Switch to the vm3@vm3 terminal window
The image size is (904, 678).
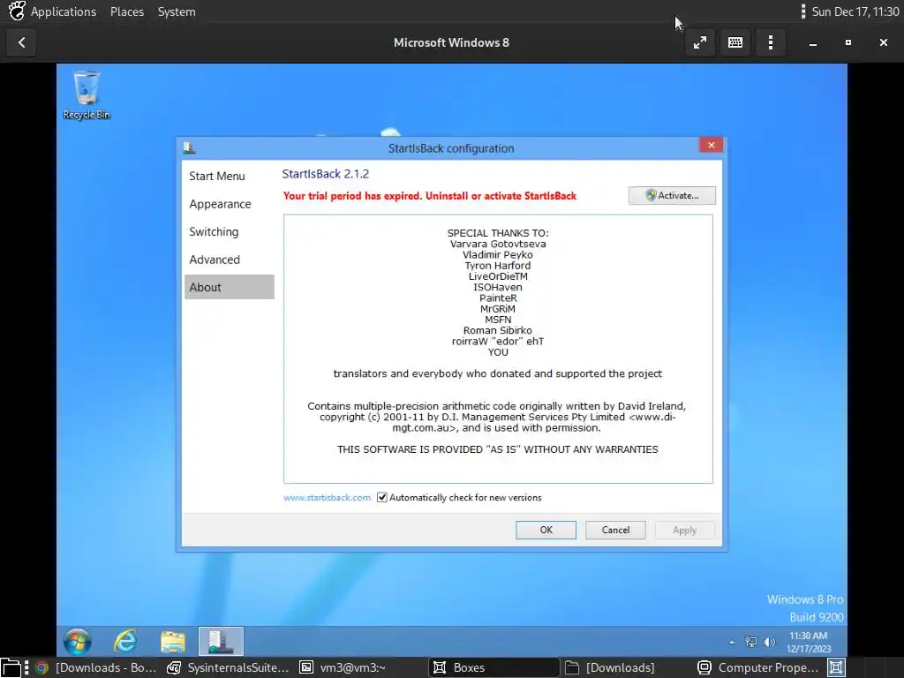point(360,667)
